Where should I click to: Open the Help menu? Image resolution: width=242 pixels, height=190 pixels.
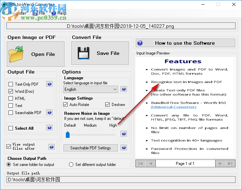59,13
